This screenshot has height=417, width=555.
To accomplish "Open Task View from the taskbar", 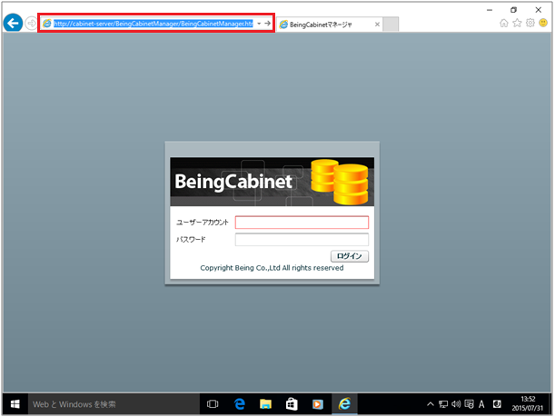I will [x=213, y=404].
